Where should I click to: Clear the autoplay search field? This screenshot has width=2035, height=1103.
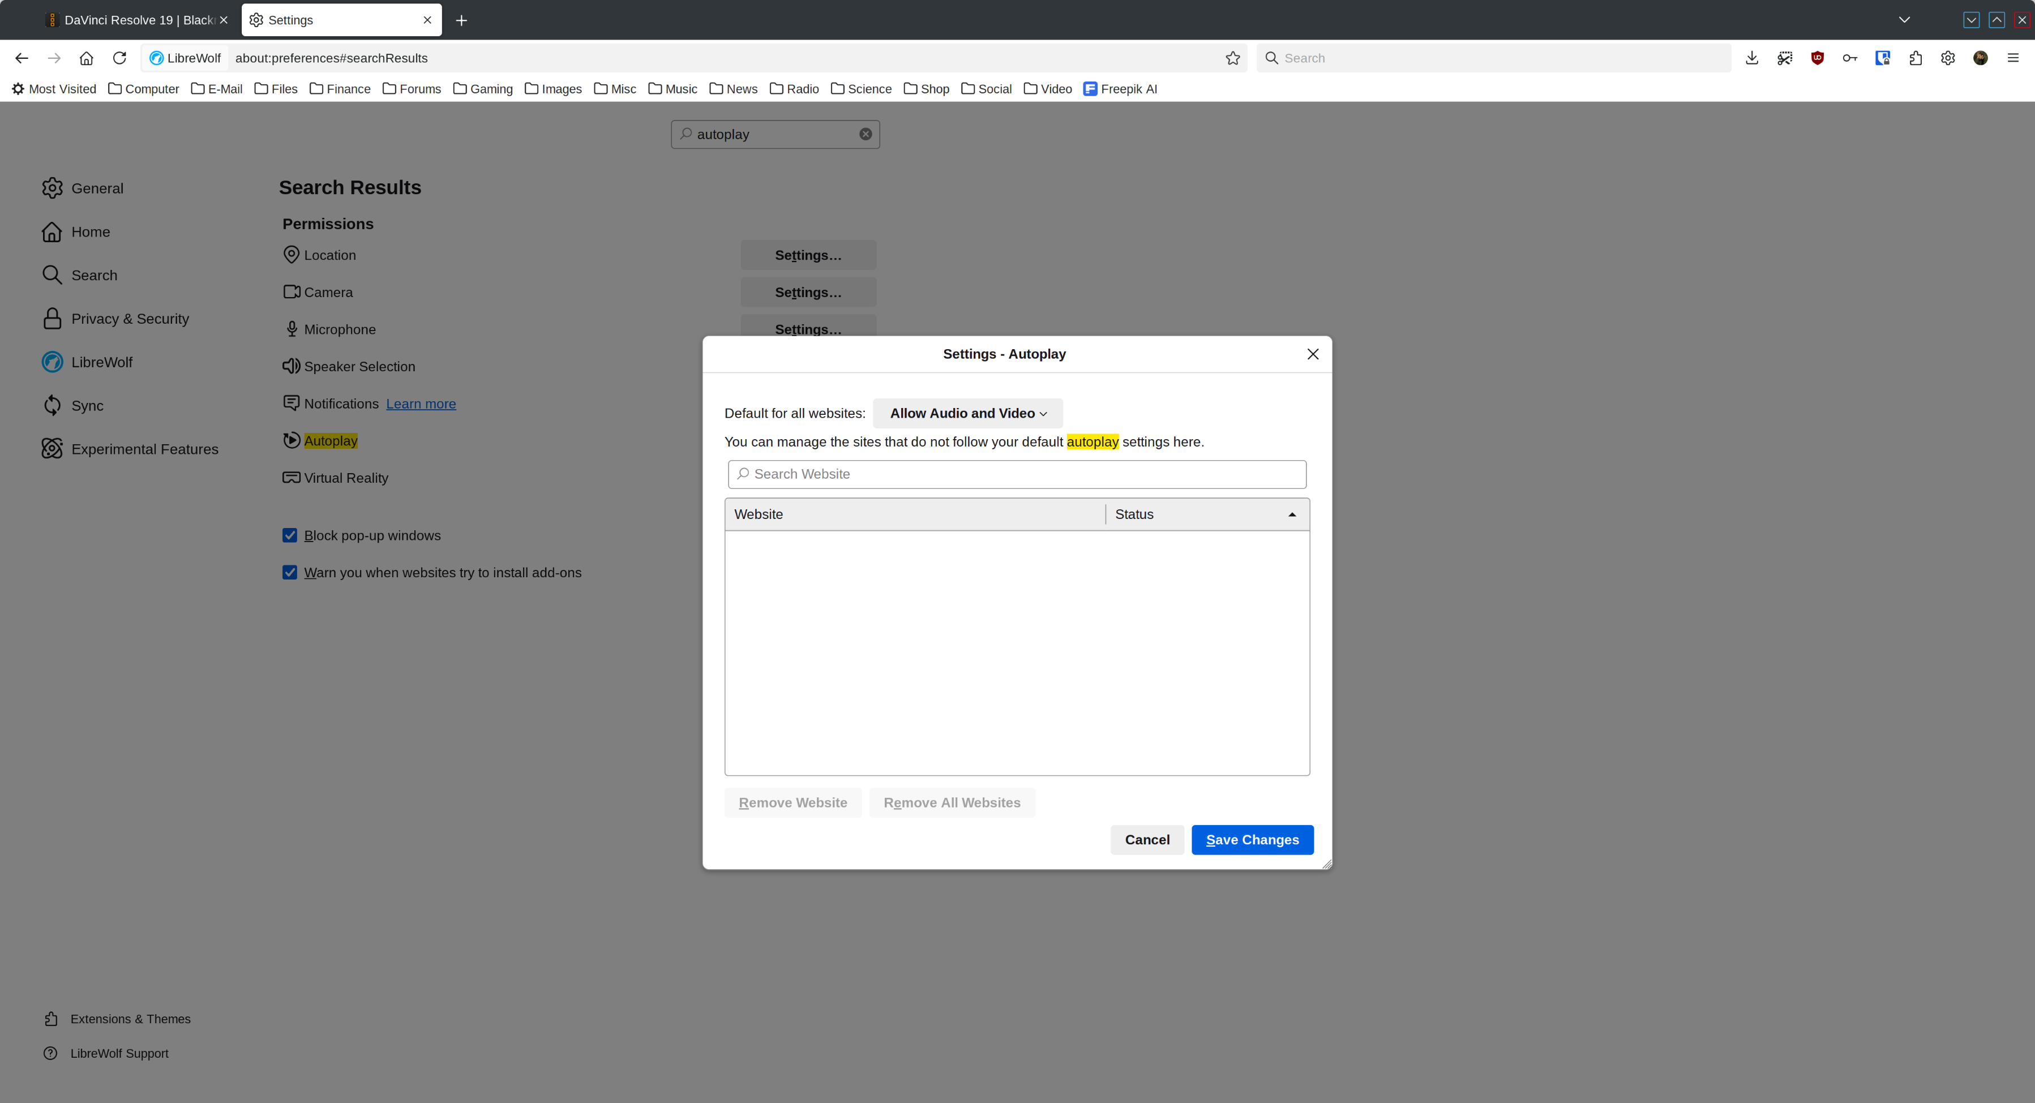[865, 134]
